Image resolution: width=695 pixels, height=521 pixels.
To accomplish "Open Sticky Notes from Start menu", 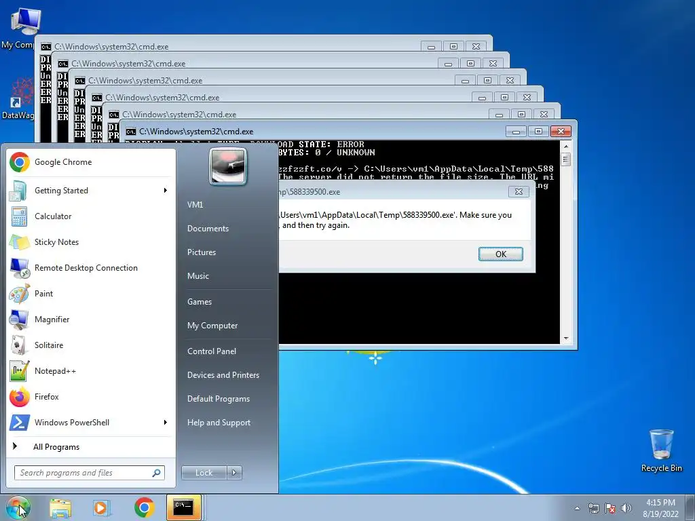I will (91, 242).
